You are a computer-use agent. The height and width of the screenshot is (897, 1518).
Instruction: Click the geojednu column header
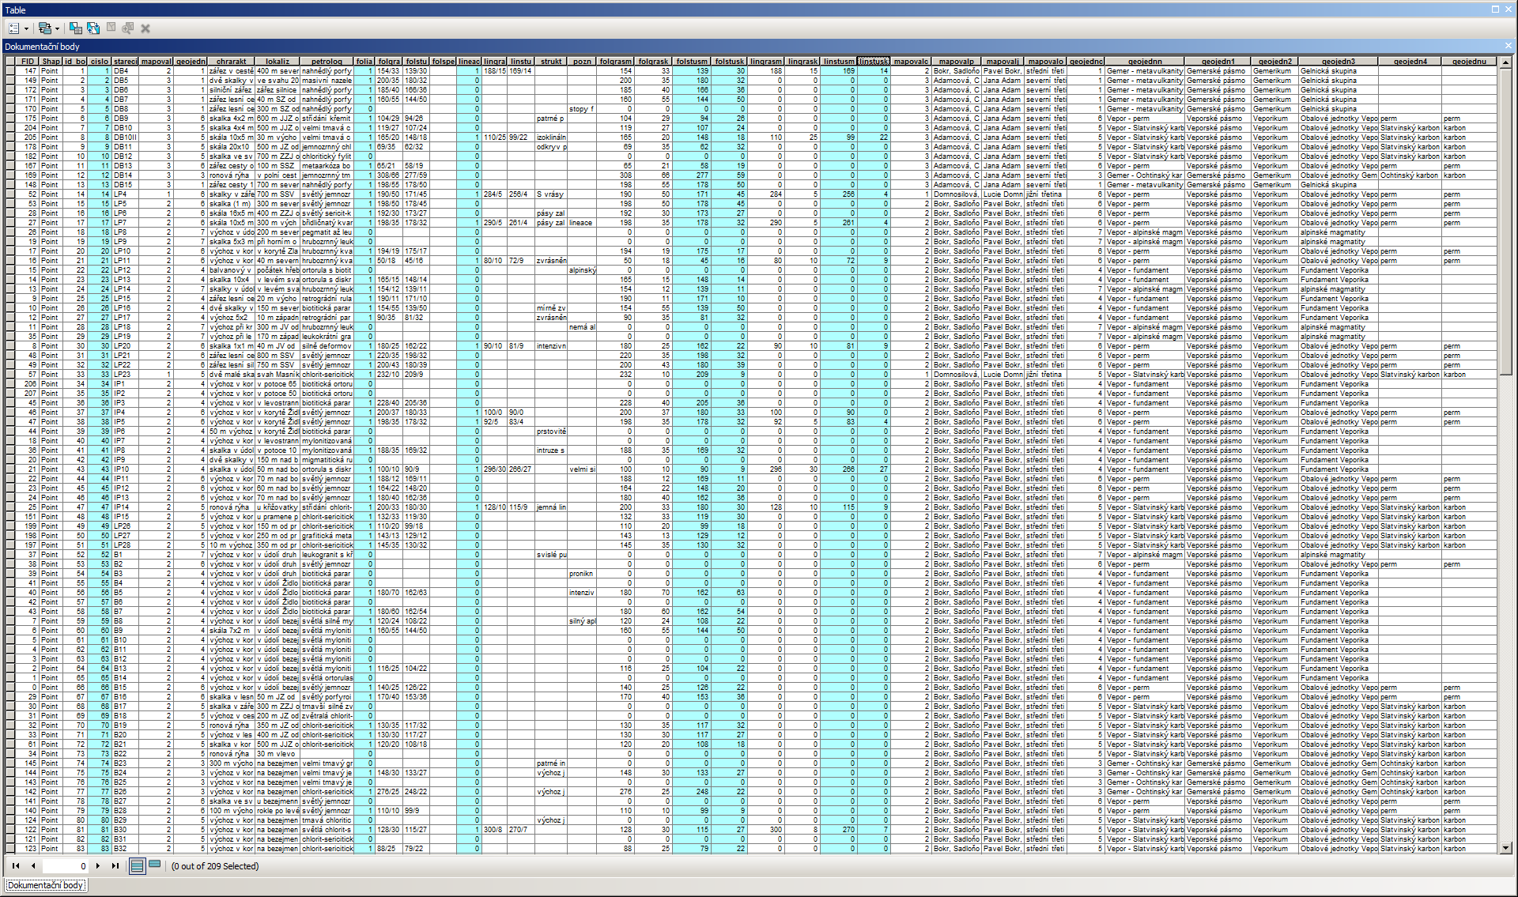tap(1469, 61)
